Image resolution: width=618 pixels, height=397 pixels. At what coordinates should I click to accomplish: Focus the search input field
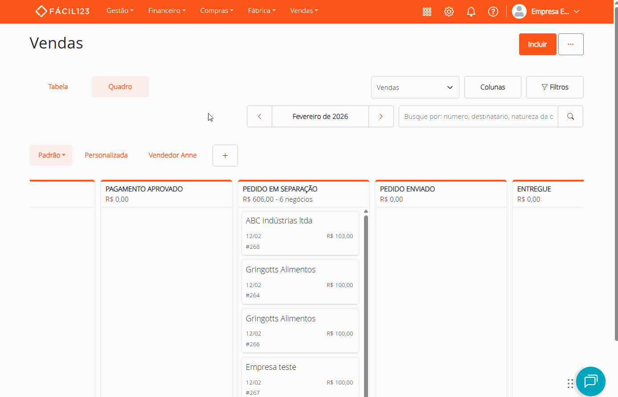pyautogui.click(x=478, y=117)
